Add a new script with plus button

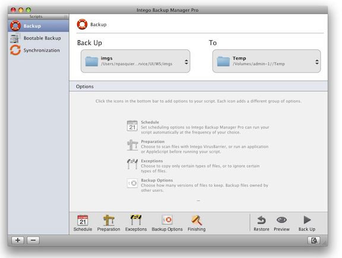pos(18,240)
